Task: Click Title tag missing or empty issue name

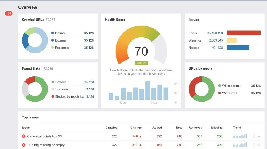Action: (46, 145)
